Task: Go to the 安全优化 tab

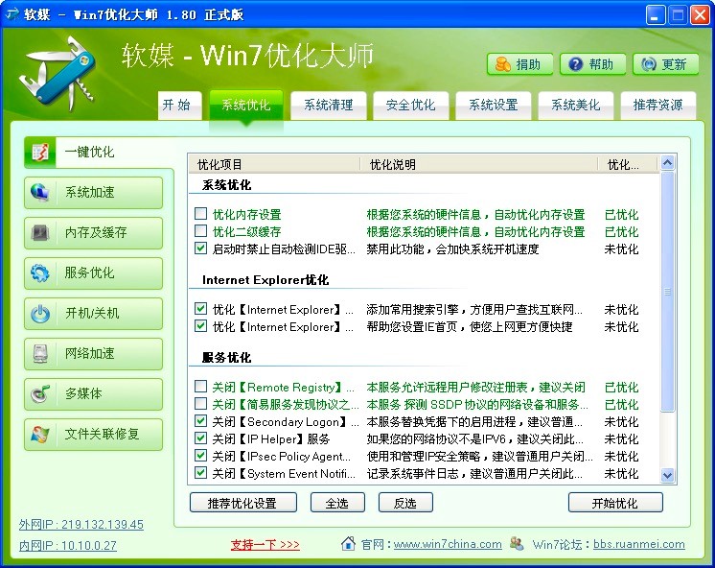Action: coord(410,106)
